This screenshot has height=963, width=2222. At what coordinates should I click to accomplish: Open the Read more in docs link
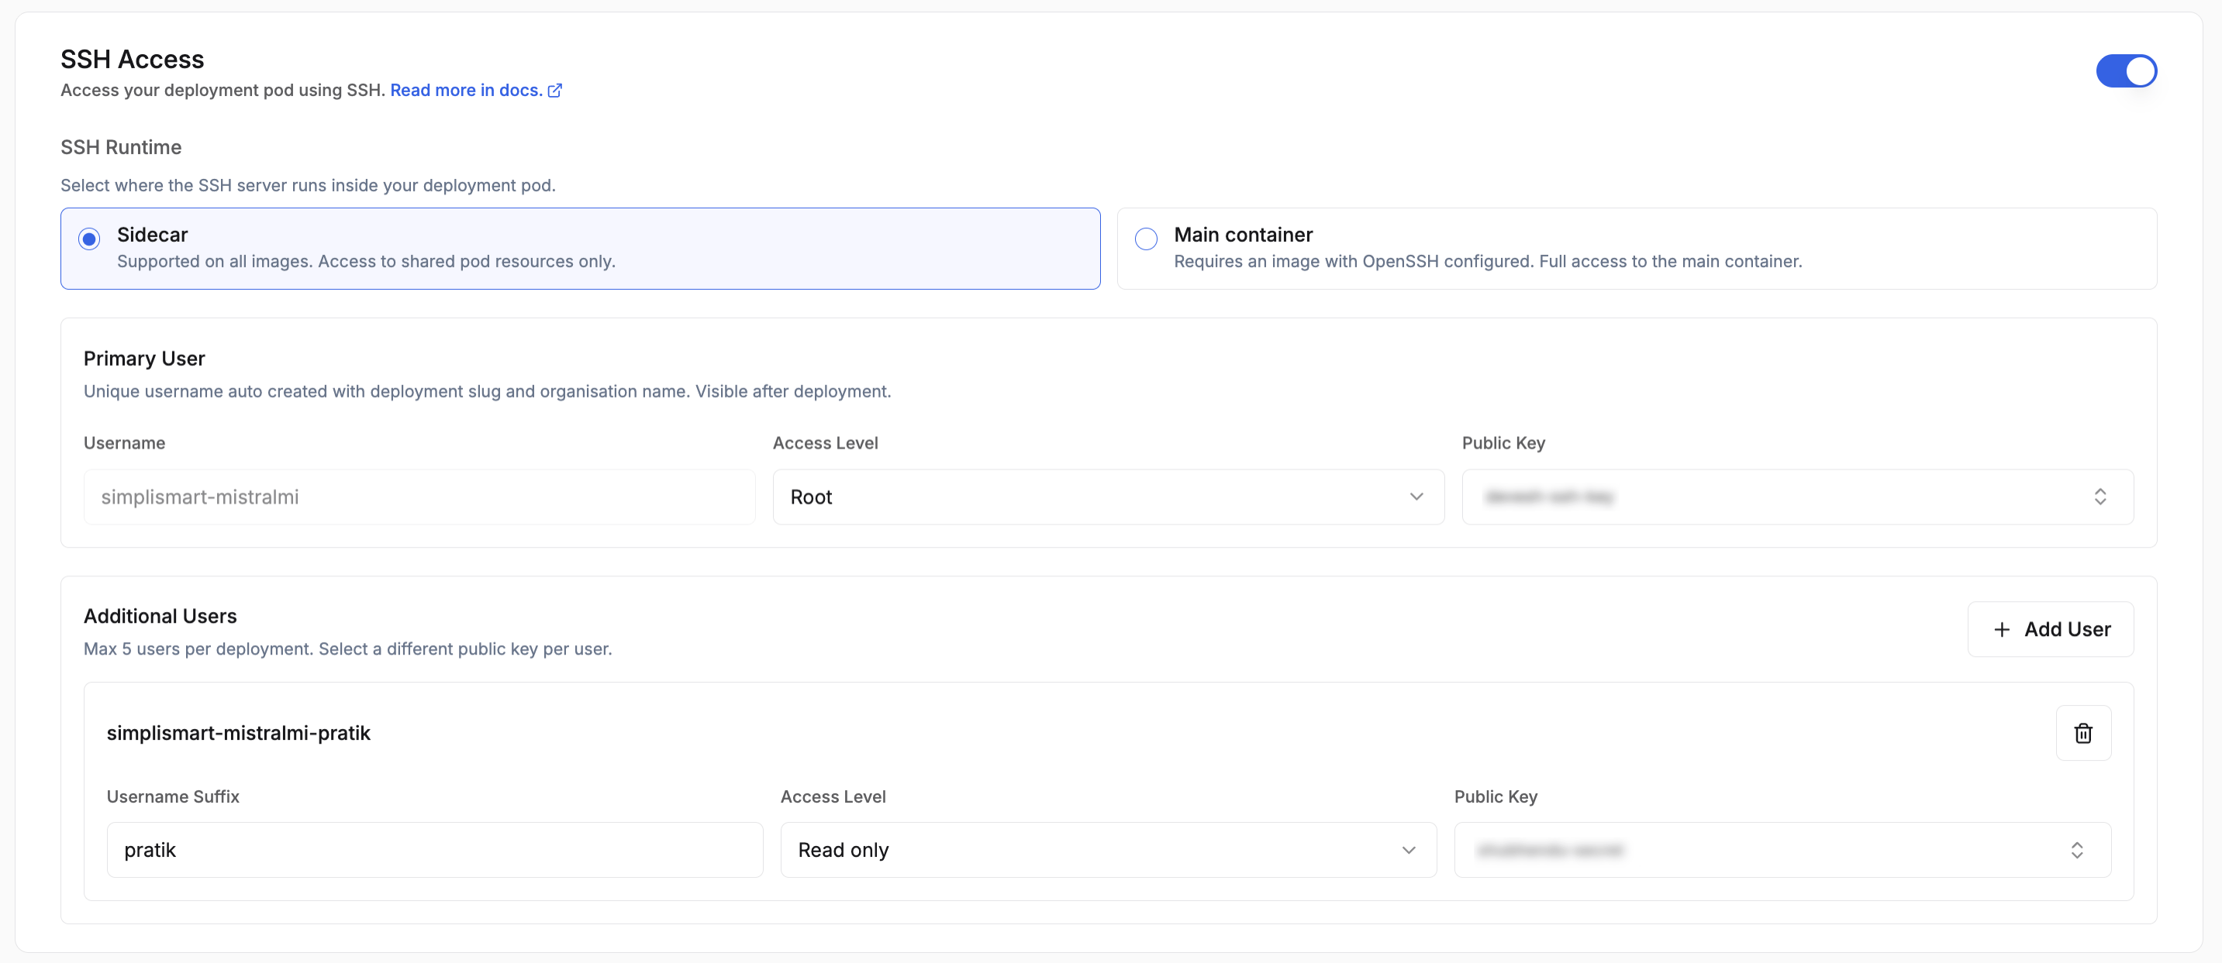(466, 91)
